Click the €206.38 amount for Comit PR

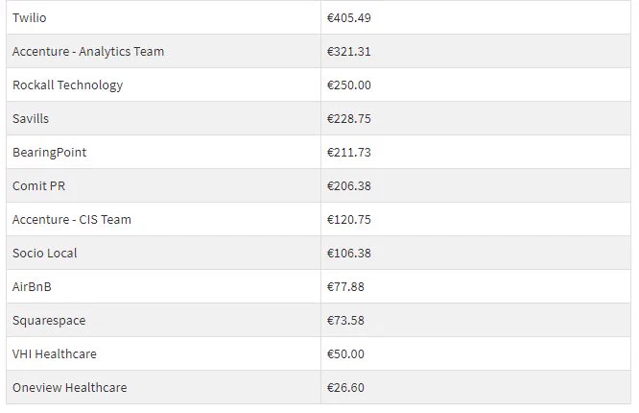(349, 186)
